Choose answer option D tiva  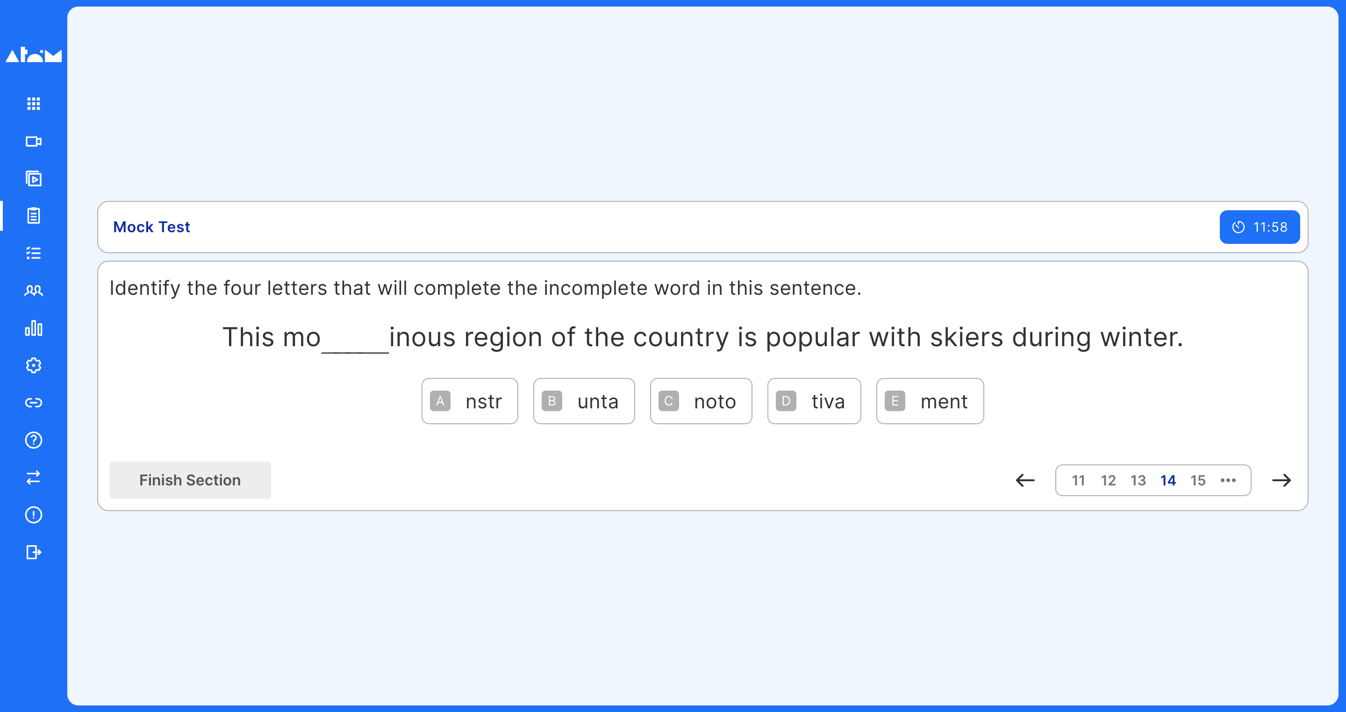(814, 401)
